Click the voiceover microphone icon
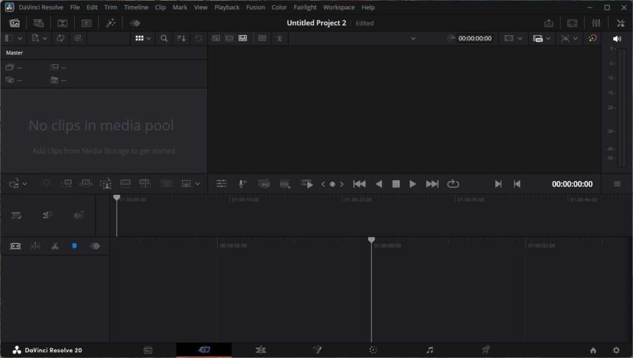The height and width of the screenshot is (358, 633). point(242,184)
